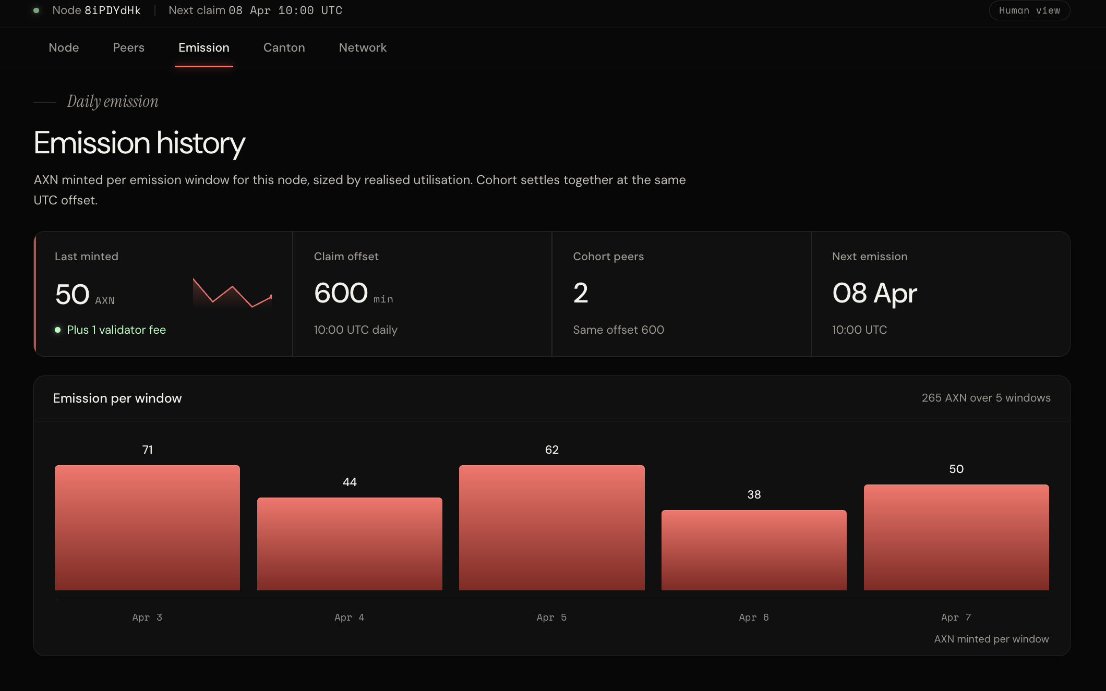Click the Apr 5 bar with 62
Image resolution: width=1106 pixels, height=691 pixels.
[552, 528]
